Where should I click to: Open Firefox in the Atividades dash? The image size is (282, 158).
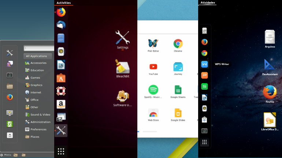pos(204,42)
